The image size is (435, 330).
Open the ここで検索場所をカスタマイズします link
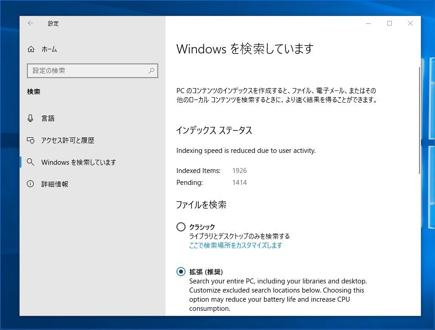coord(236,245)
